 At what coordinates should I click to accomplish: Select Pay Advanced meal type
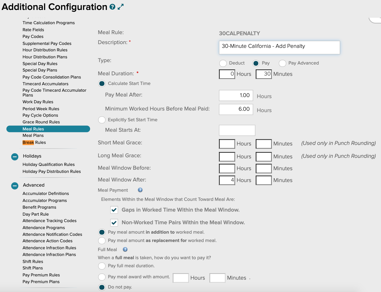pyautogui.click(x=282, y=63)
